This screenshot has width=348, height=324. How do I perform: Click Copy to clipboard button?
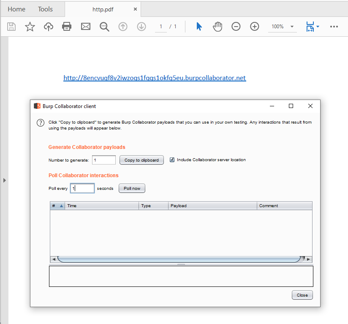tap(141, 160)
